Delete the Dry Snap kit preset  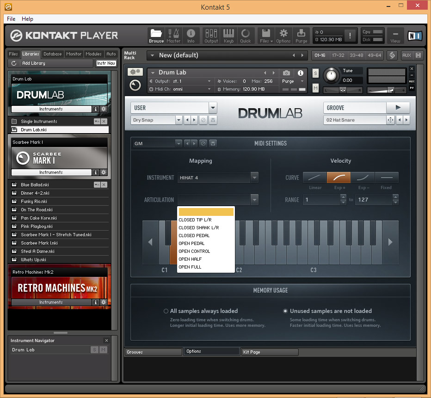click(203, 120)
